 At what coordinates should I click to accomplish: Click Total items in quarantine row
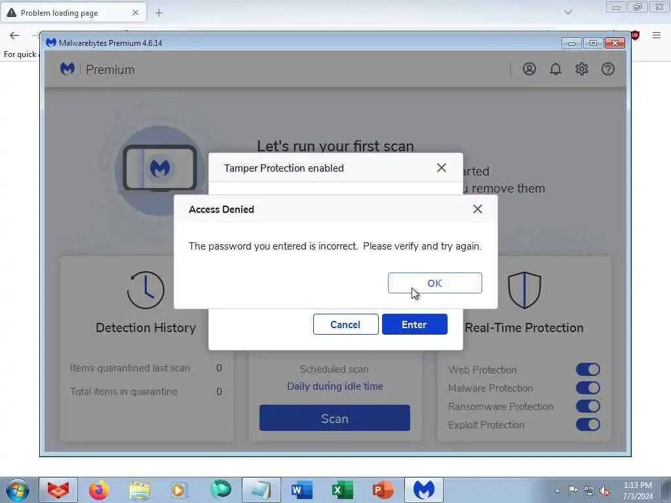click(146, 392)
